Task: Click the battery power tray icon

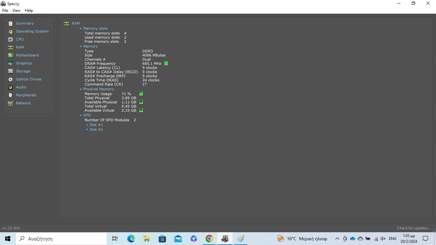Action: click(x=368, y=239)
